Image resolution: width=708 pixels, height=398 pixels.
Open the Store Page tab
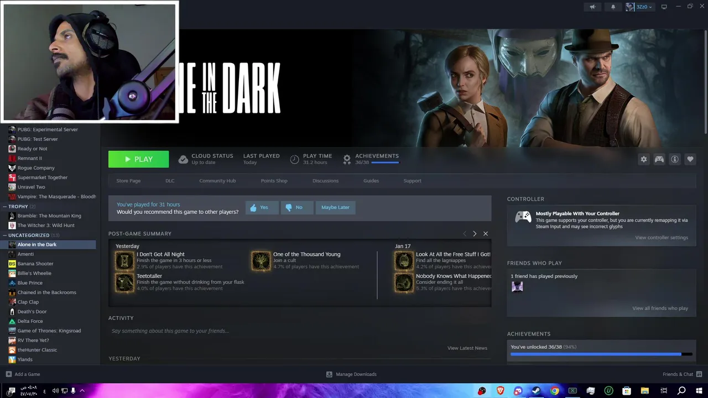click(128, 181)
